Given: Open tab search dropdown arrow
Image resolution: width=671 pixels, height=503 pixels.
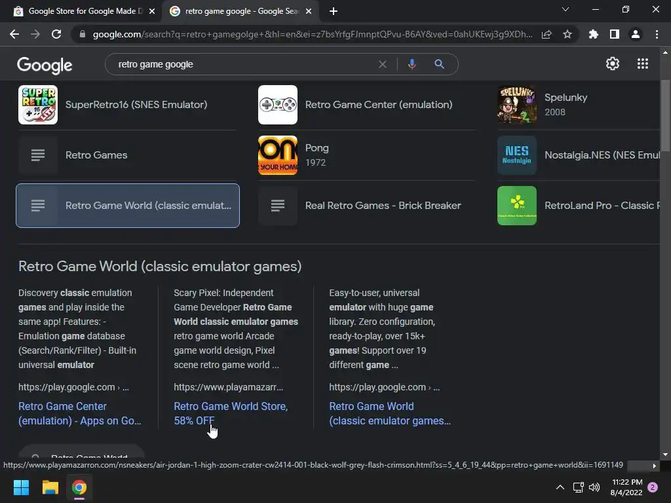Looking at the screenshot, I should click(x=566, y=9).
